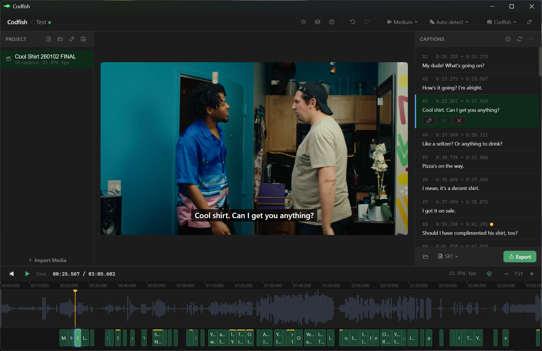Play the video from the current position
The width and height of the screenshot is (542, 351).
pyautogui.click(x=27, y=274)
